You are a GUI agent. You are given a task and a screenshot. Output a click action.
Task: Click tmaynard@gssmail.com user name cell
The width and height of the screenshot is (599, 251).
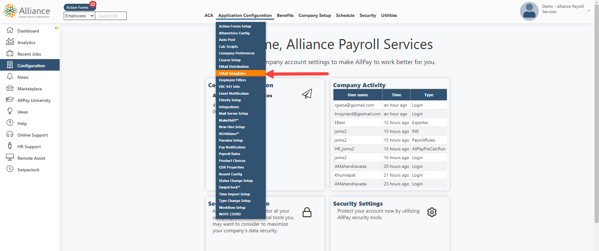coord(358,114)
